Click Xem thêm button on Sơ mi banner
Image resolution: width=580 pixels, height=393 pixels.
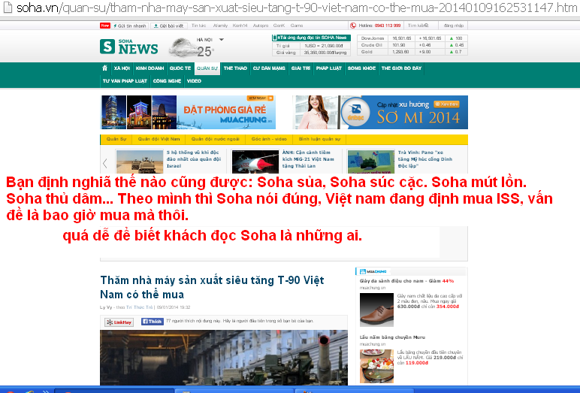[x=446, y=104]
